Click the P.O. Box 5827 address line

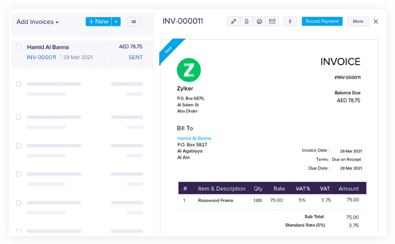pyautogui.click(x=192, y=145)
